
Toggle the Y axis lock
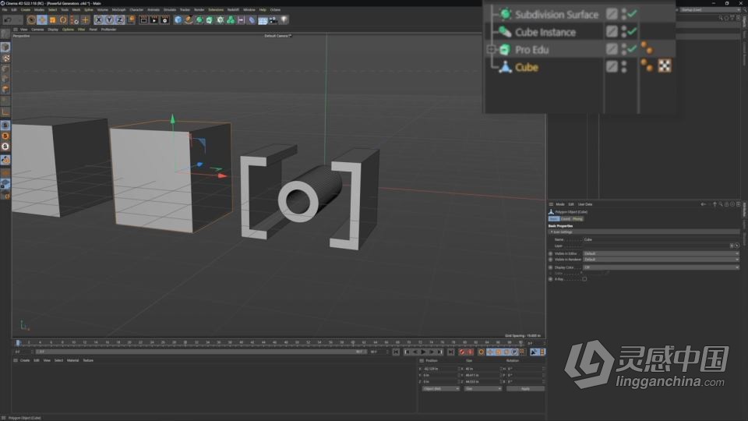tap(109, 20)
